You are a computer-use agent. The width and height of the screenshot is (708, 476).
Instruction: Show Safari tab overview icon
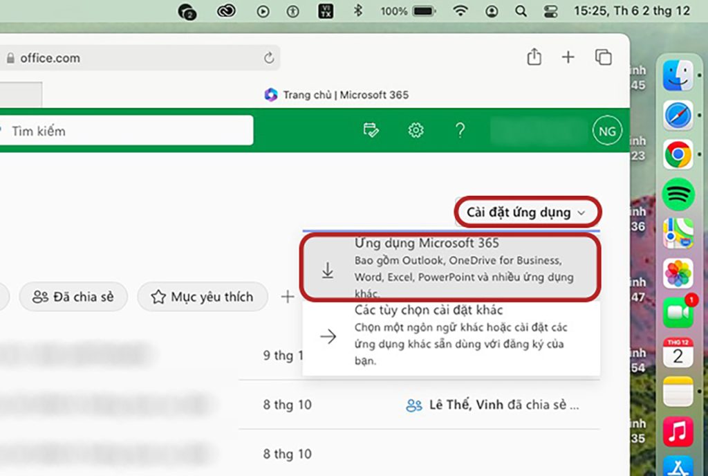click(604, 57)
